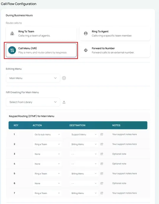Open the destination edit icon for key 5

[102, 174]
